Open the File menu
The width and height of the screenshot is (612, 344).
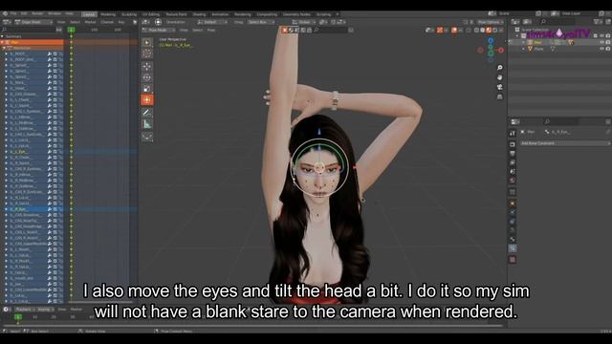13,14
